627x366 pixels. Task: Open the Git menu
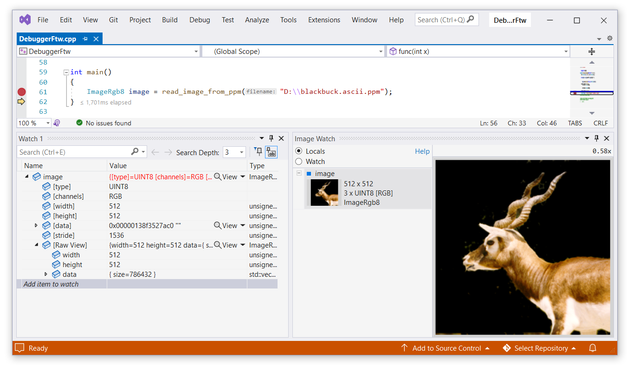(x=113, y=20)
